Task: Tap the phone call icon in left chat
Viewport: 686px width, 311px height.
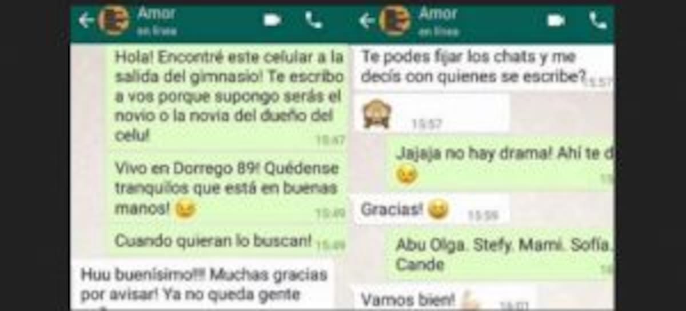Action: click(x=313, y=20)
